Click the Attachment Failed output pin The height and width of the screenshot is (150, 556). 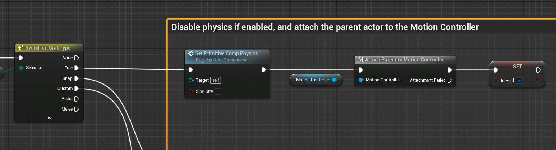449,80
